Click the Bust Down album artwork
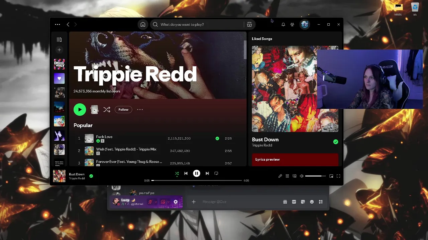The image size is (428, 240). pyautogui.click(x=295, y=89)
